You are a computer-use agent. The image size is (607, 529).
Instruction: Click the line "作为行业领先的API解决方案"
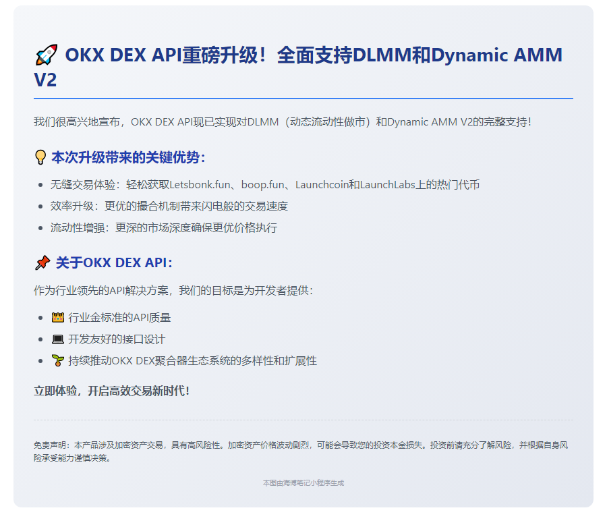(x=173, y=290)
